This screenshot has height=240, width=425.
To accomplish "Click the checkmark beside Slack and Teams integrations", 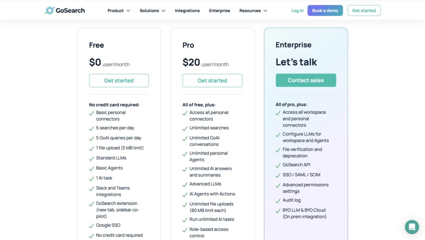I will [x=91, y=188].
